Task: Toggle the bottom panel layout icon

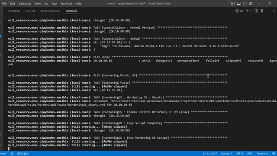Action: 238,3
